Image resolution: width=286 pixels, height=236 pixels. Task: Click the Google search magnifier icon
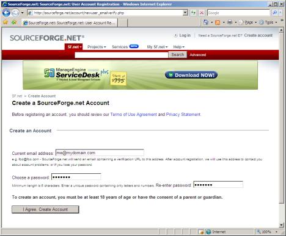tap(274, 13)
